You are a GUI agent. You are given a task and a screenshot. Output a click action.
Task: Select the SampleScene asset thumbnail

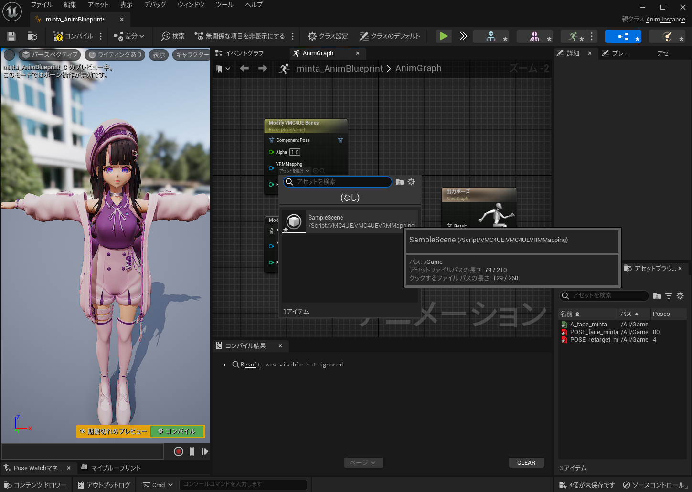[294, 221]
